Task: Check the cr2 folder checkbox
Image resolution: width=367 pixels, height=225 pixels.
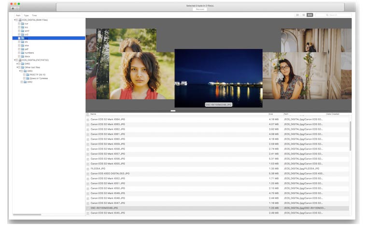Action: coord(19,34)
